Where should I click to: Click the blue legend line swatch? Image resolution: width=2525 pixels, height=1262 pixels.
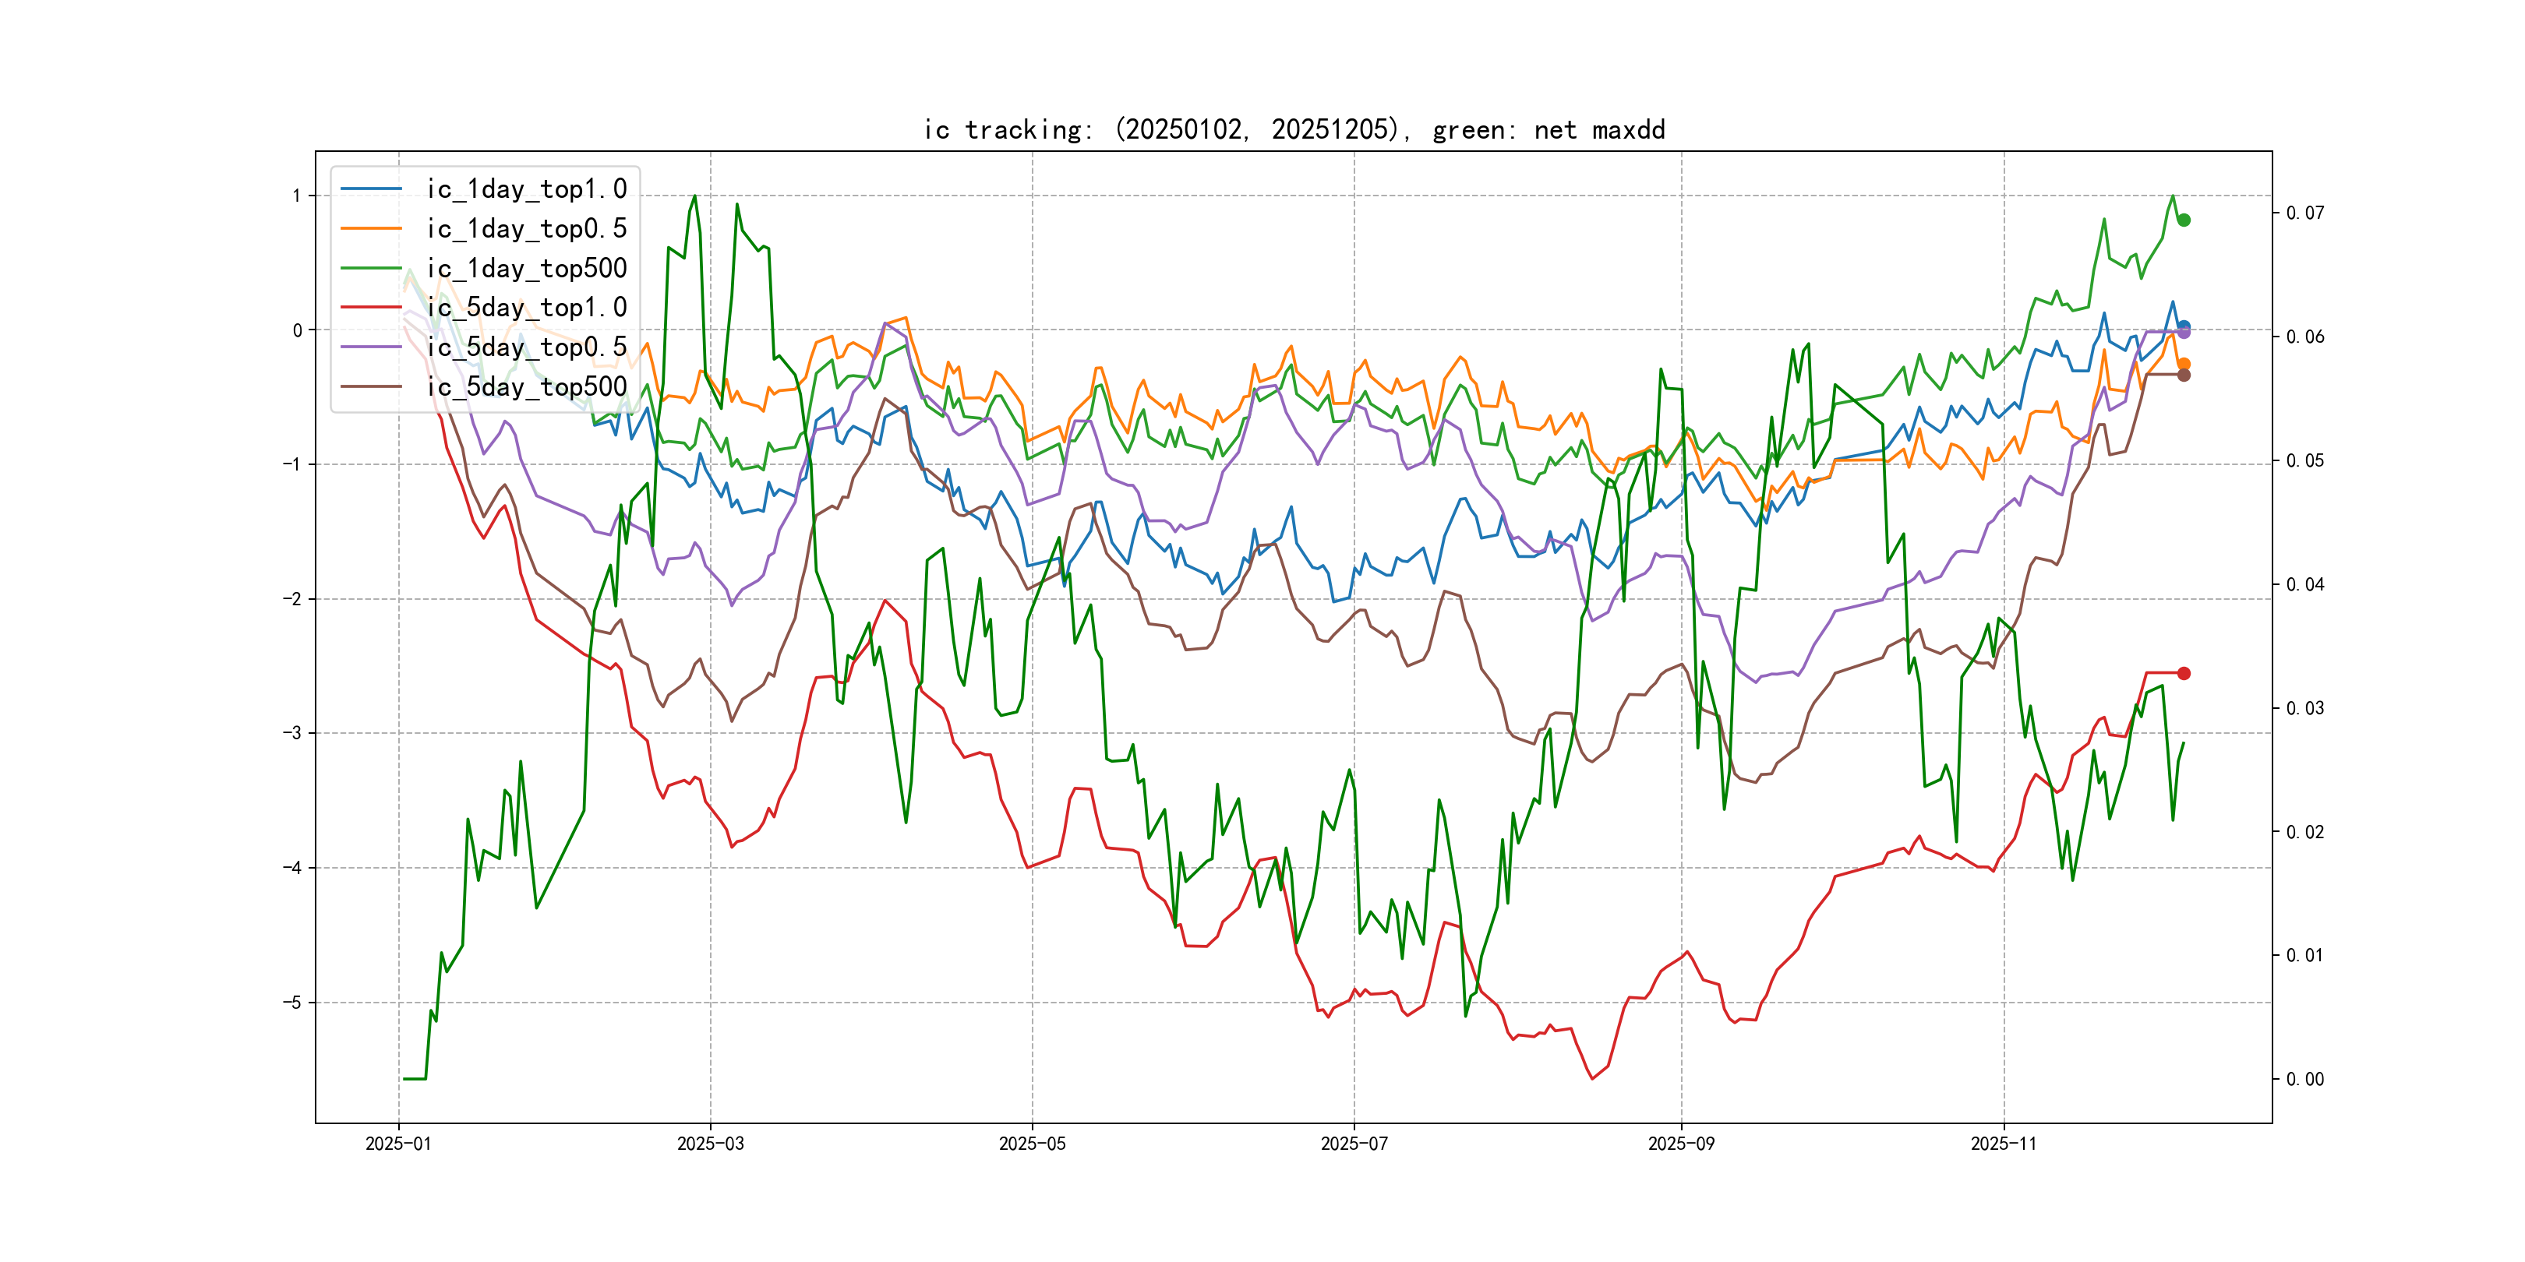coord(370,189)
